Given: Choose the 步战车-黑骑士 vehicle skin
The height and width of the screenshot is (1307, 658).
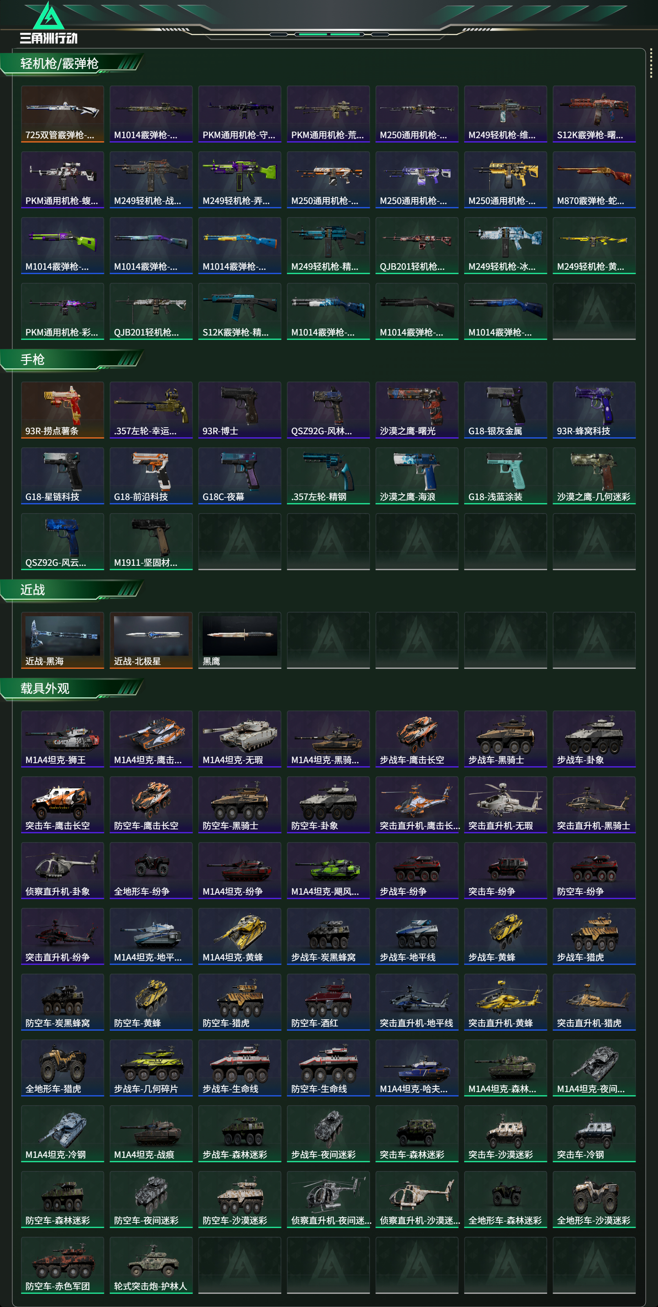Looking at the screenshot, I should click(505, 738).
